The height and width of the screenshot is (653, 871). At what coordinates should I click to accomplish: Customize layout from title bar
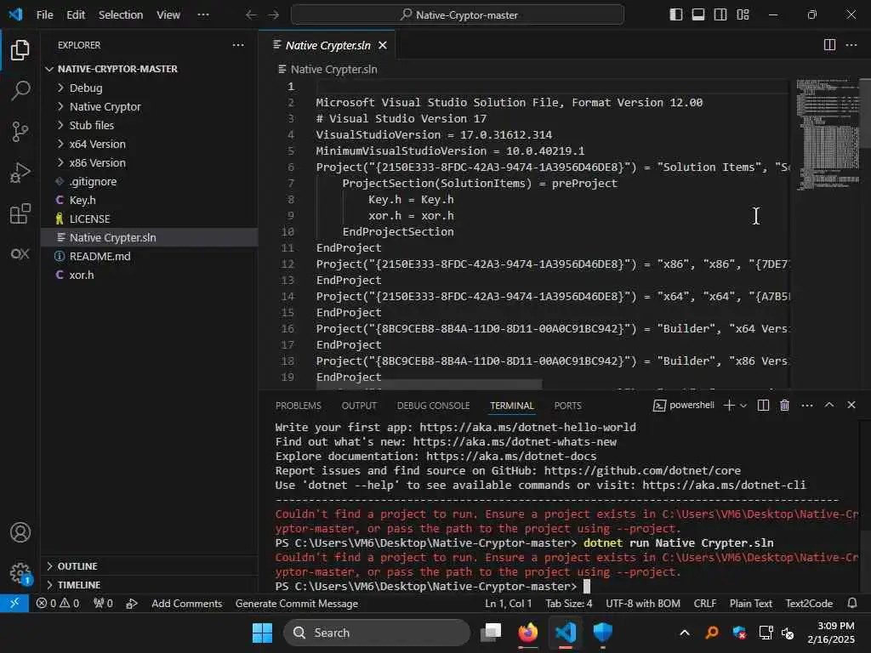[x=743, y=14]
